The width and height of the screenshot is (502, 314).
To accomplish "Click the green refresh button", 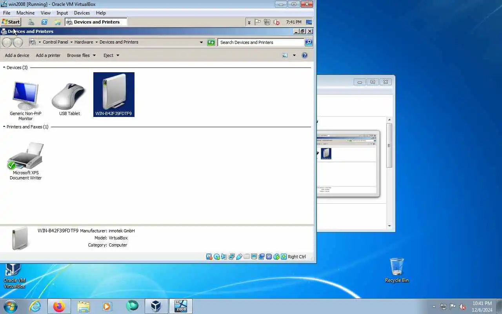I will coord(211,42).
